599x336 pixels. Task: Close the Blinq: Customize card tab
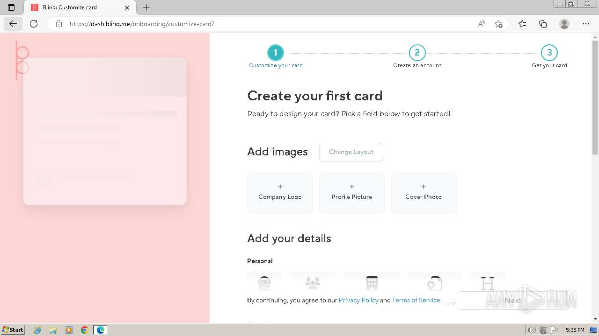(127, 7)
